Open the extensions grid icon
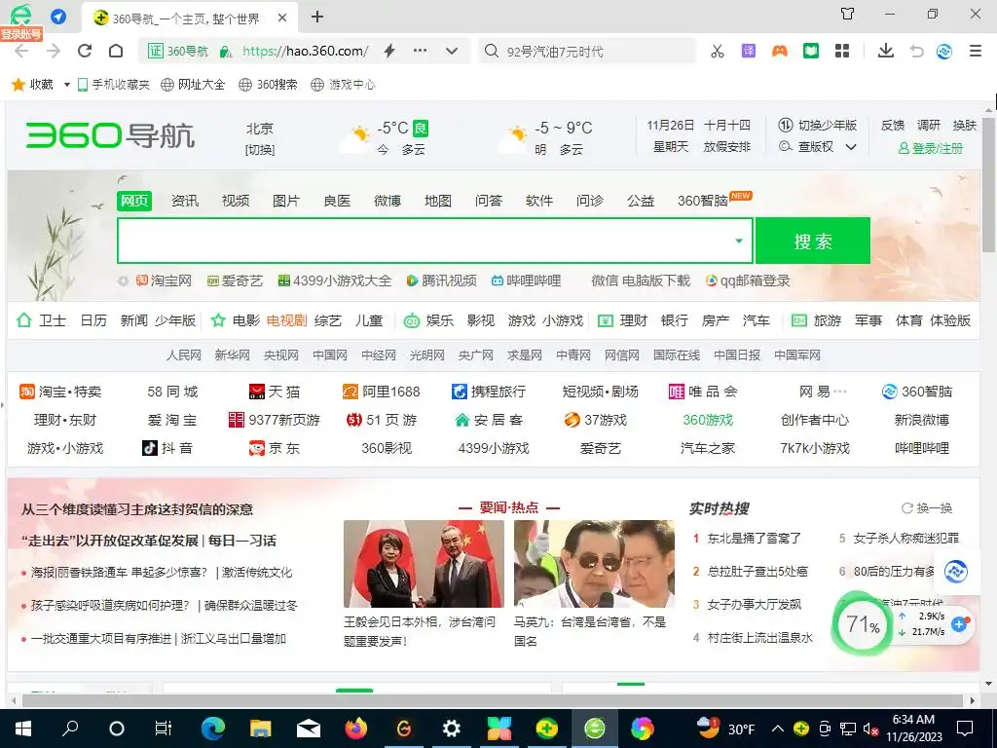997x748 pixels. (842, 51)
